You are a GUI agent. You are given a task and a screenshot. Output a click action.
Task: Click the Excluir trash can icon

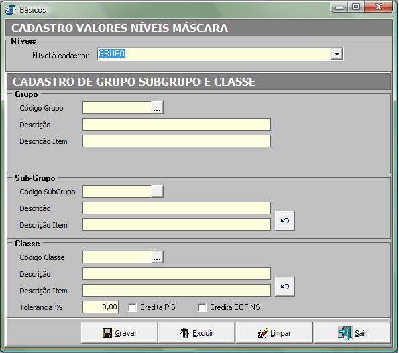184,333
